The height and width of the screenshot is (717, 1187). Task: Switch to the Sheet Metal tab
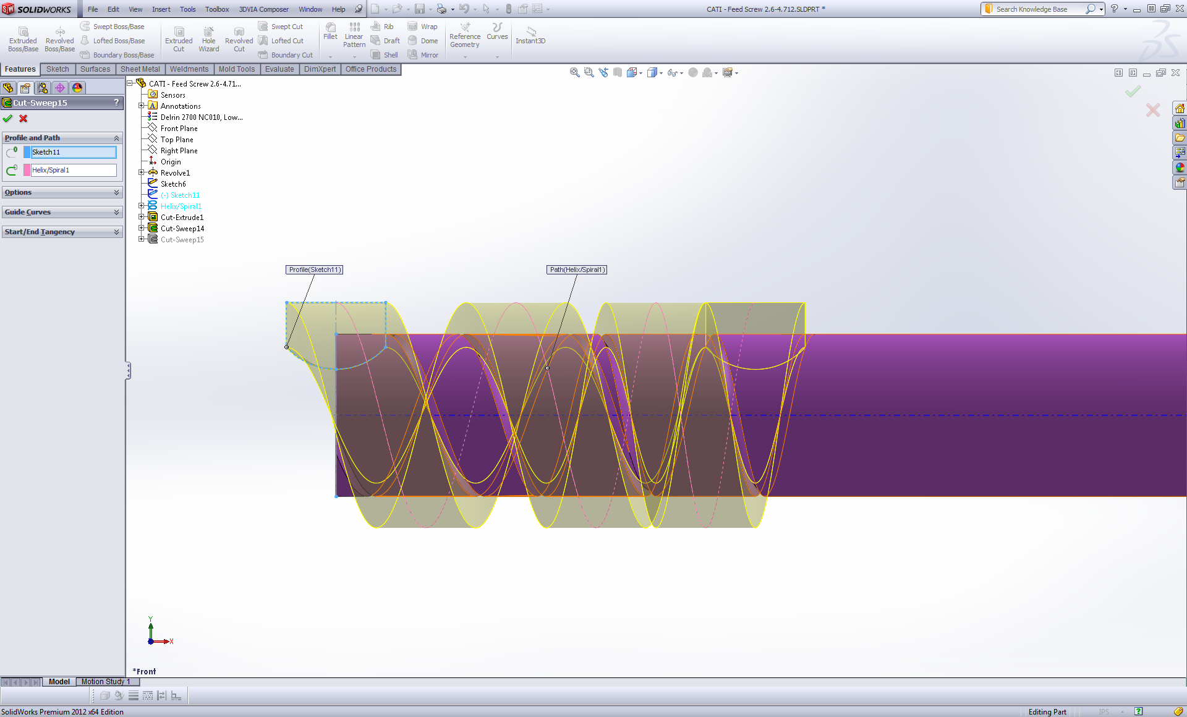coord(140,69)
